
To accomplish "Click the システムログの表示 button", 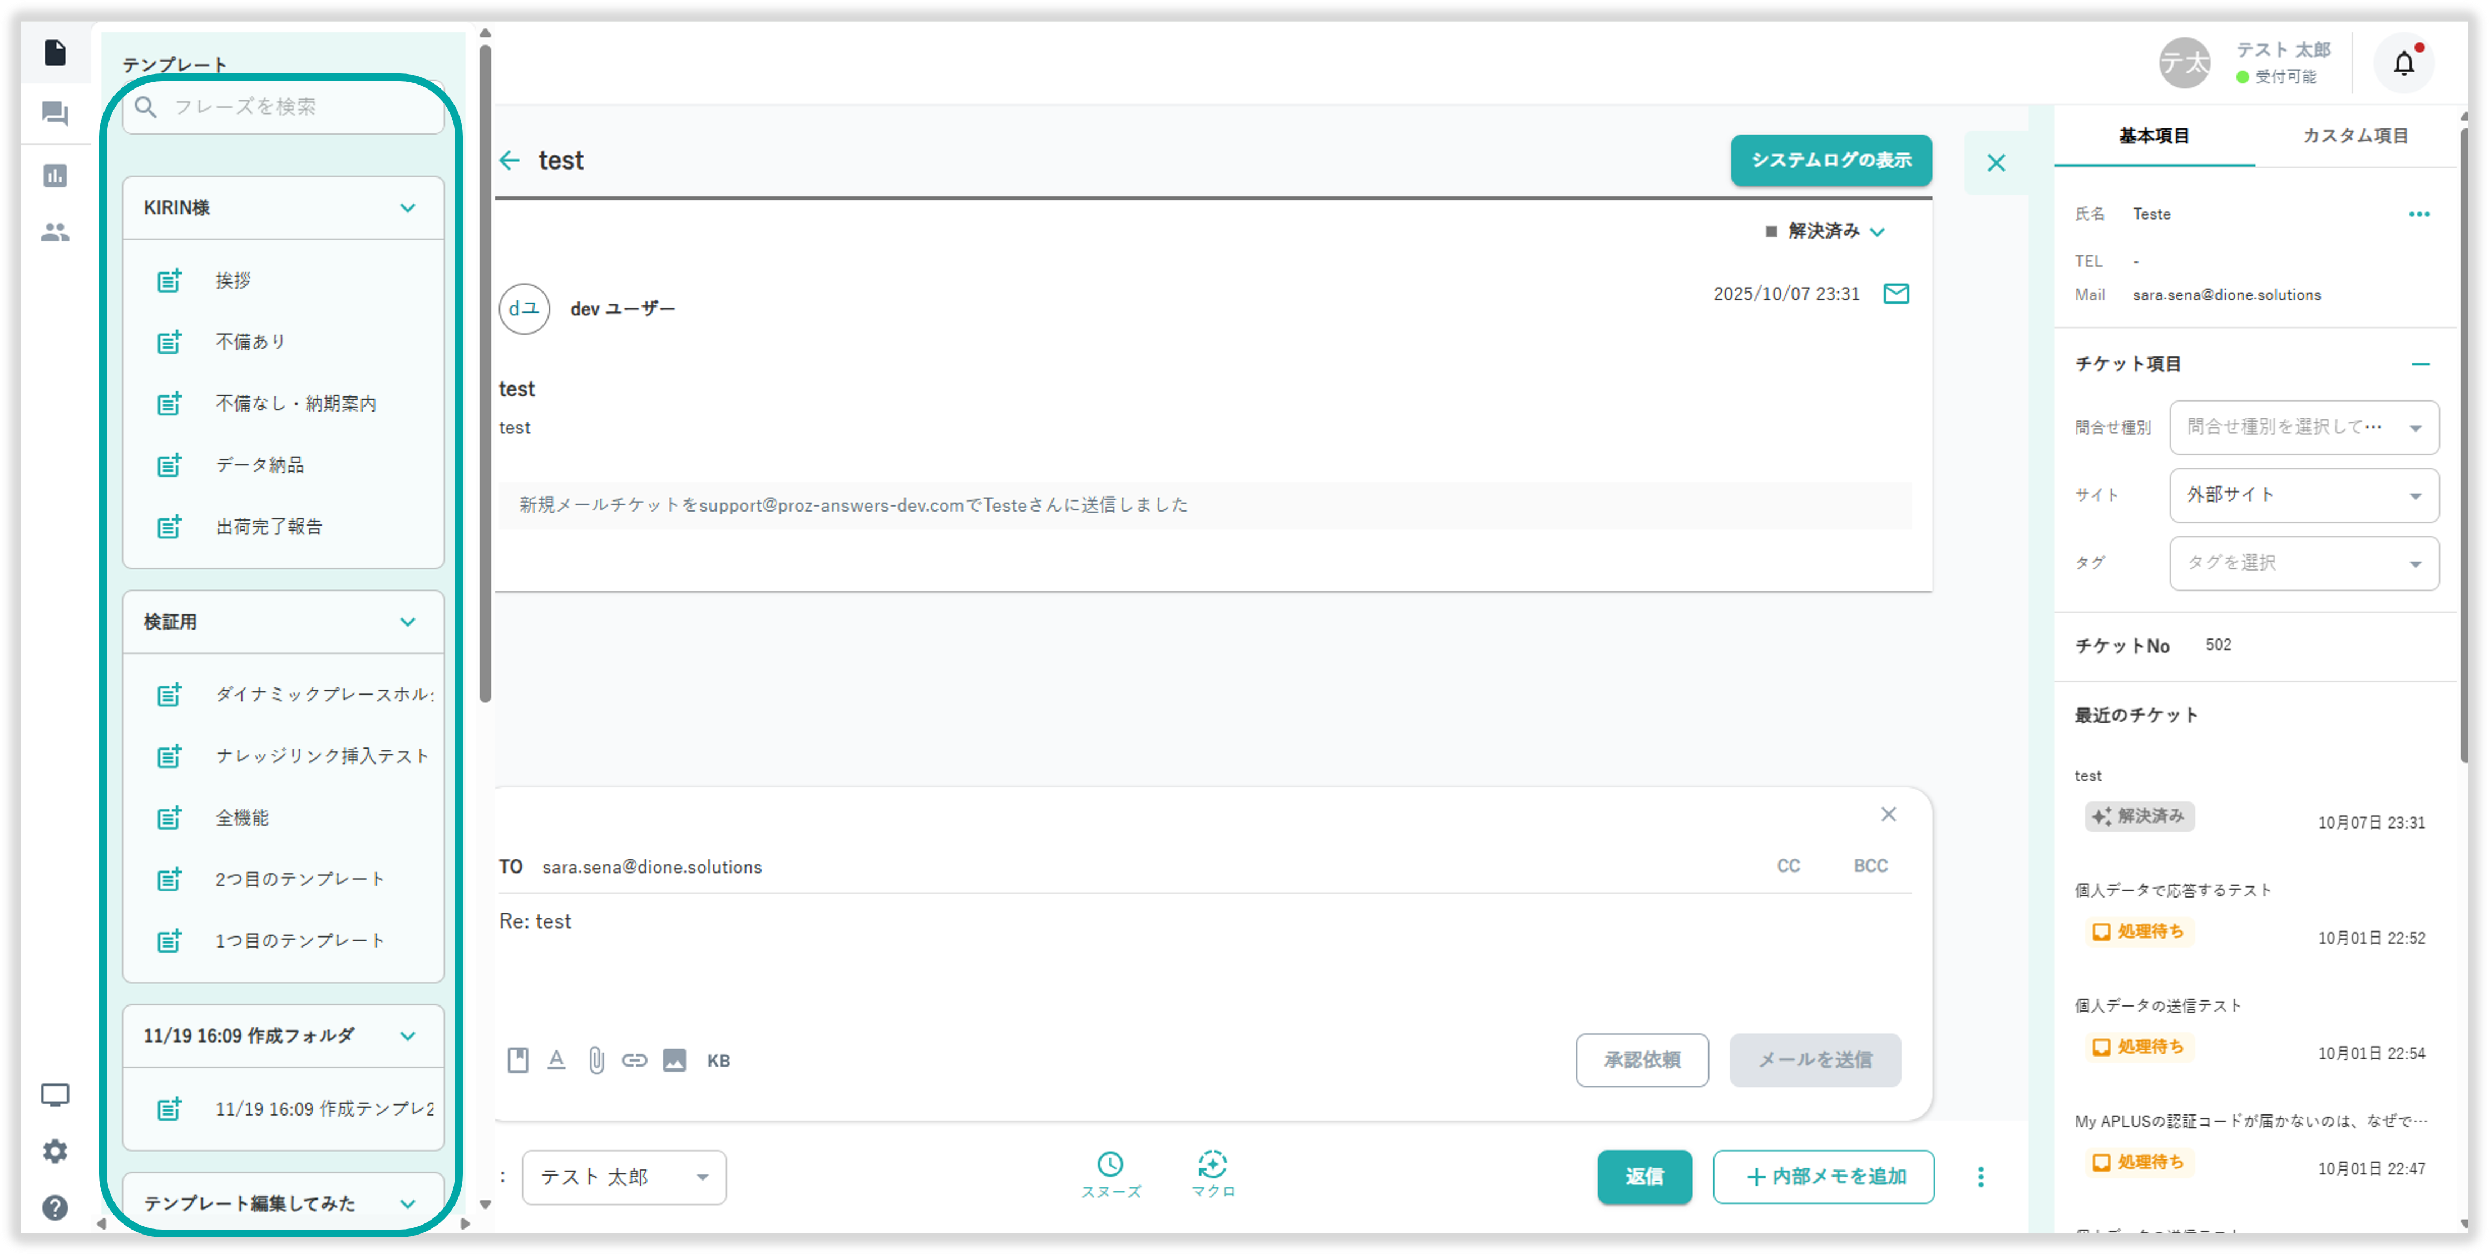I will pyautogui.click(x=1830, y=160).
